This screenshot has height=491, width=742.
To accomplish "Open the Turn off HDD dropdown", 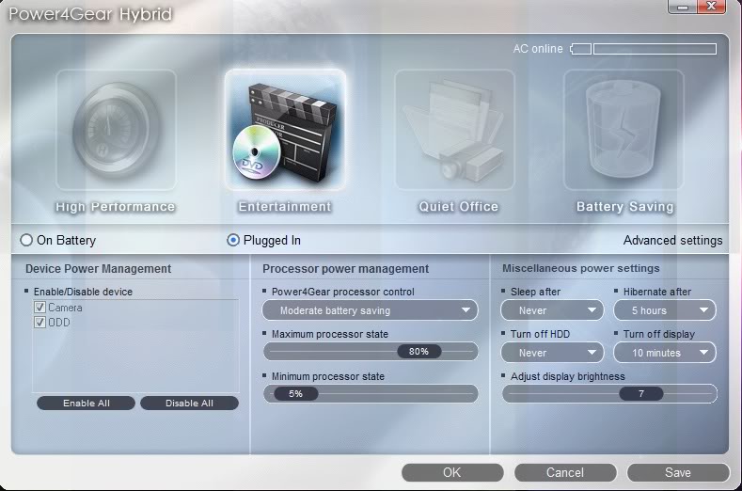I will 552,353.
